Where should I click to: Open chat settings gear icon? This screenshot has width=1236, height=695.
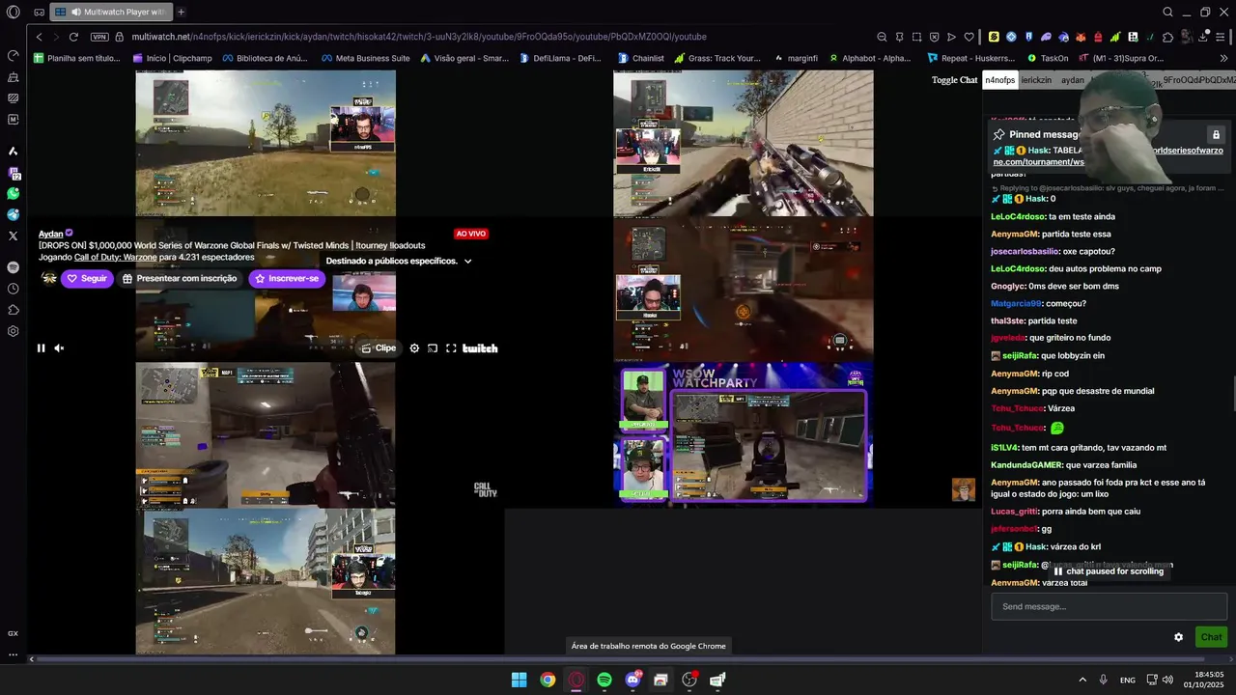(1178, 637)
